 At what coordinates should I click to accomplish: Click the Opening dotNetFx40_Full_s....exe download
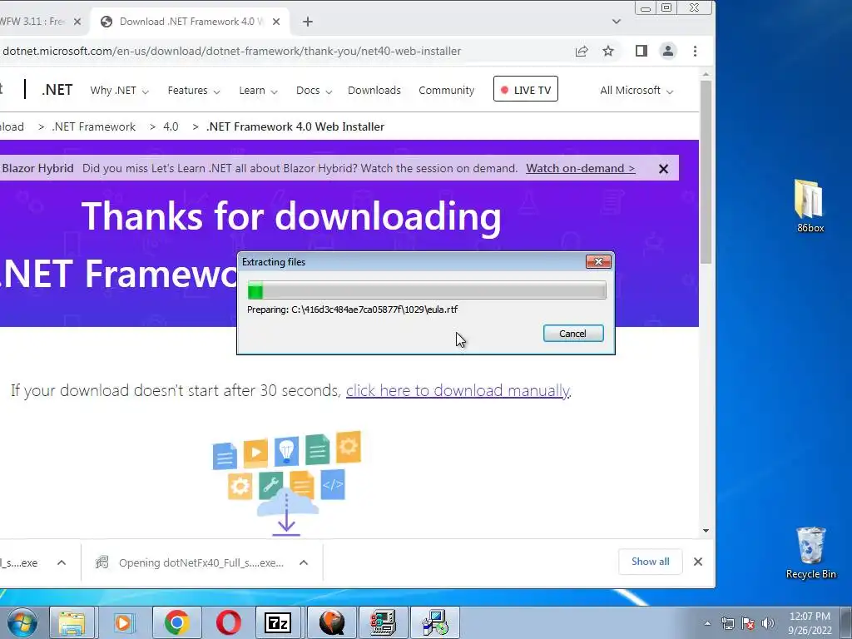click(201, 563)
